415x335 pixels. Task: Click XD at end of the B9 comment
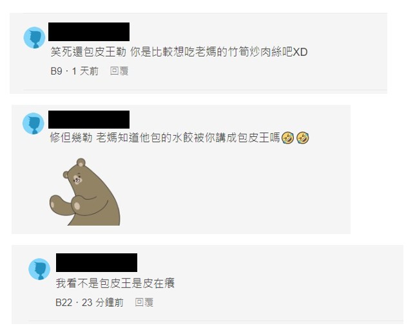click(x=300, y=52)
